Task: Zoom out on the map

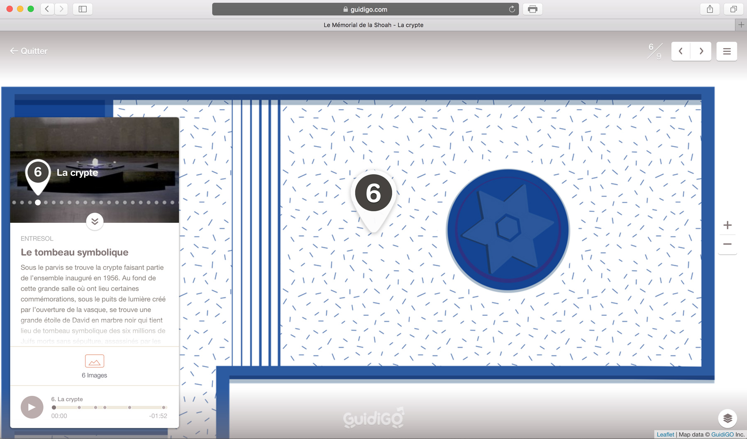Action: tap(727, 244)
